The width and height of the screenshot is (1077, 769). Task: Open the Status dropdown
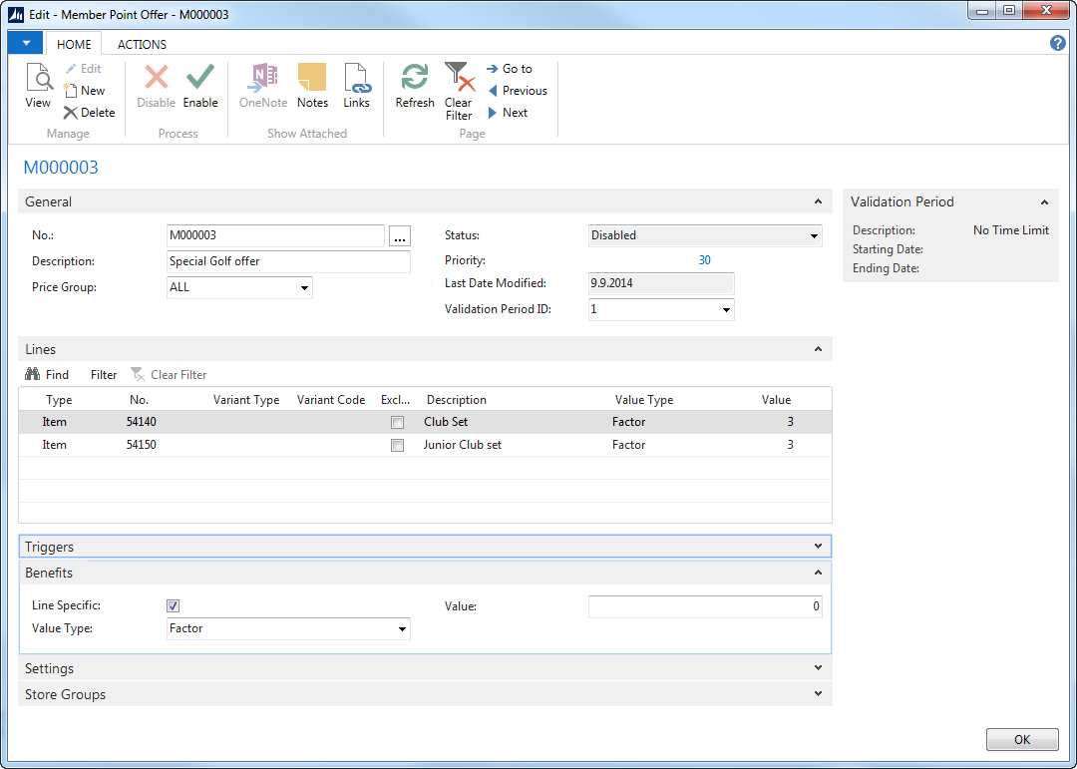point(814,236)
